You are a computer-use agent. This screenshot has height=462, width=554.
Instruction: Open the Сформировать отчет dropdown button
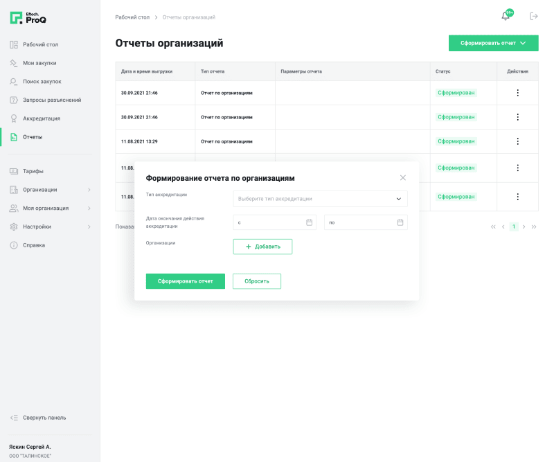point(493,43)
